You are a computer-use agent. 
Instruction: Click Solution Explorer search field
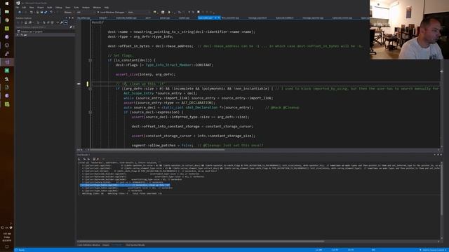click(x=42, y=27)
